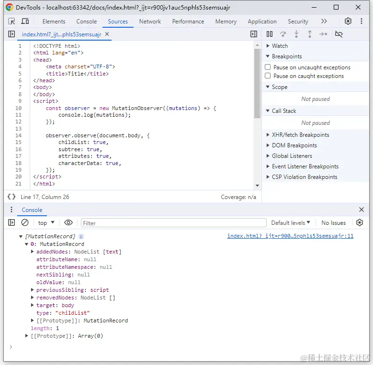The width and height of the screenshot is (373, 365).
Task: Click the console prompt arrow
Action: point(11,346)
